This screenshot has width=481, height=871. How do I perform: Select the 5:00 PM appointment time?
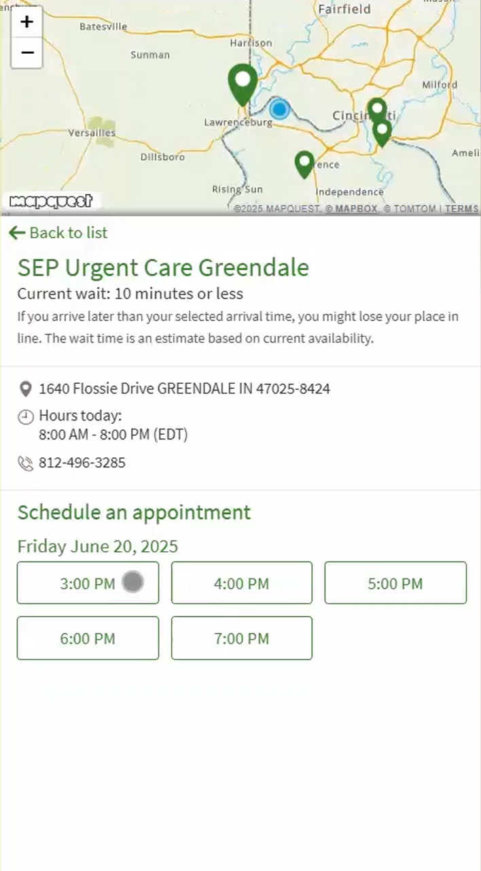point(395,583)
